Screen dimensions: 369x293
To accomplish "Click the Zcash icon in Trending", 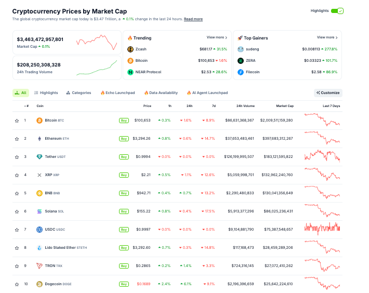I will pyautogui.click(x=130, y=49).
